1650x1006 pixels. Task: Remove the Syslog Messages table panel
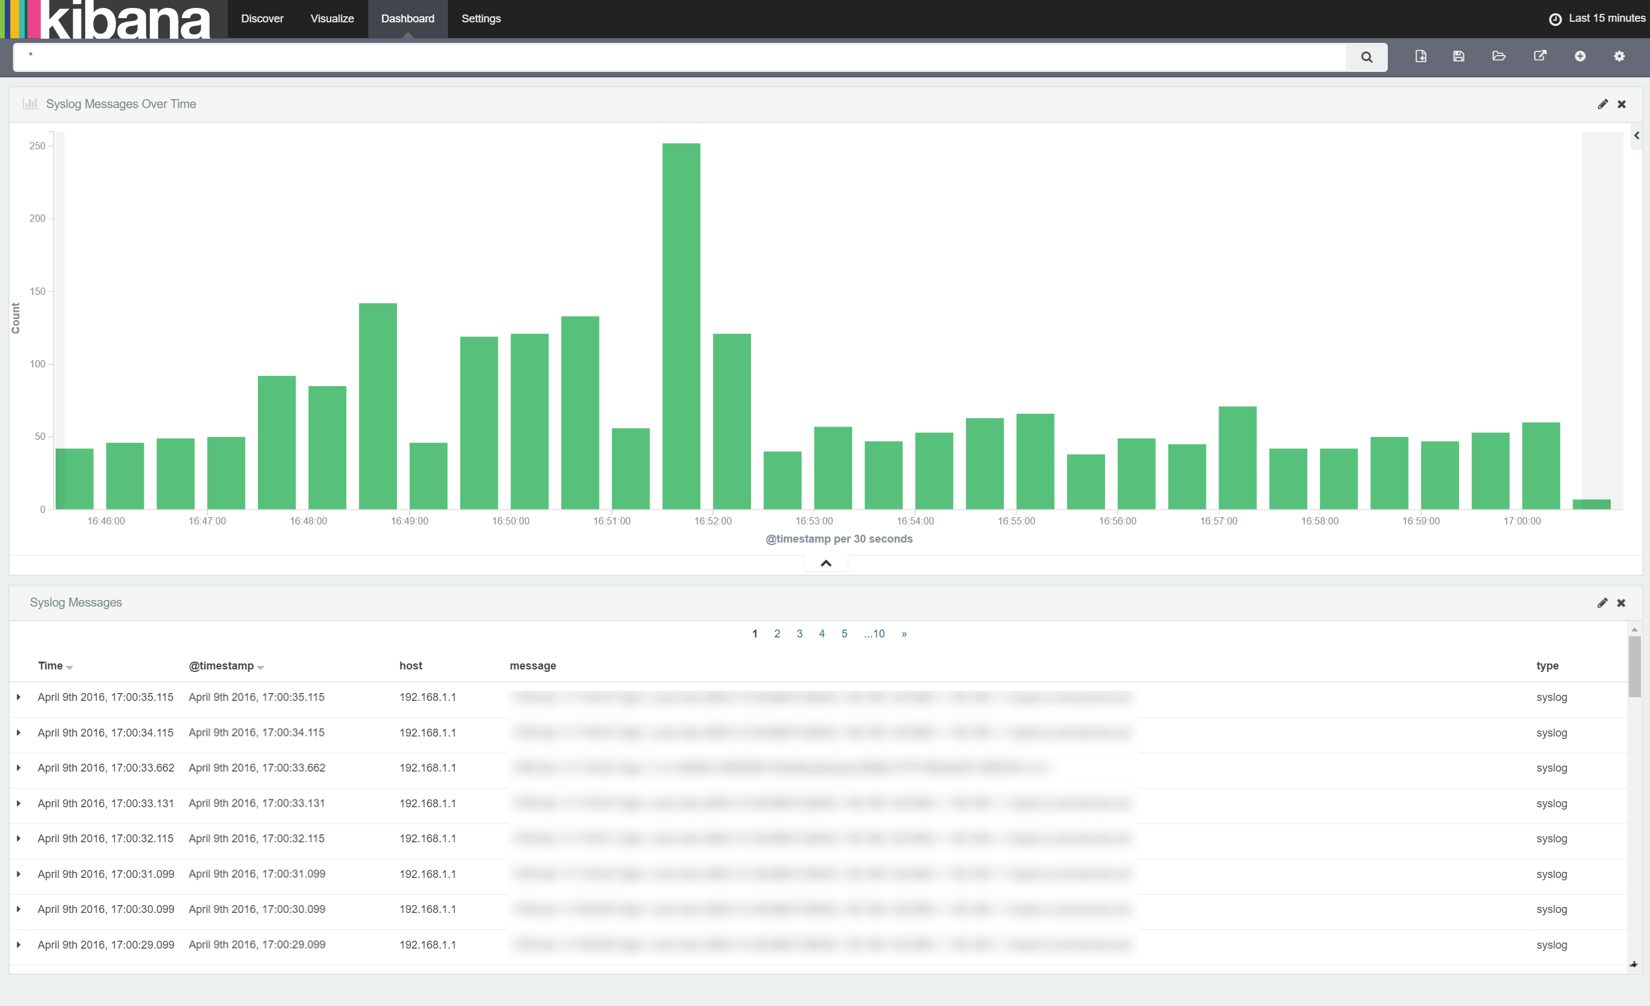pyautogui.click(x=1621, y=603)
